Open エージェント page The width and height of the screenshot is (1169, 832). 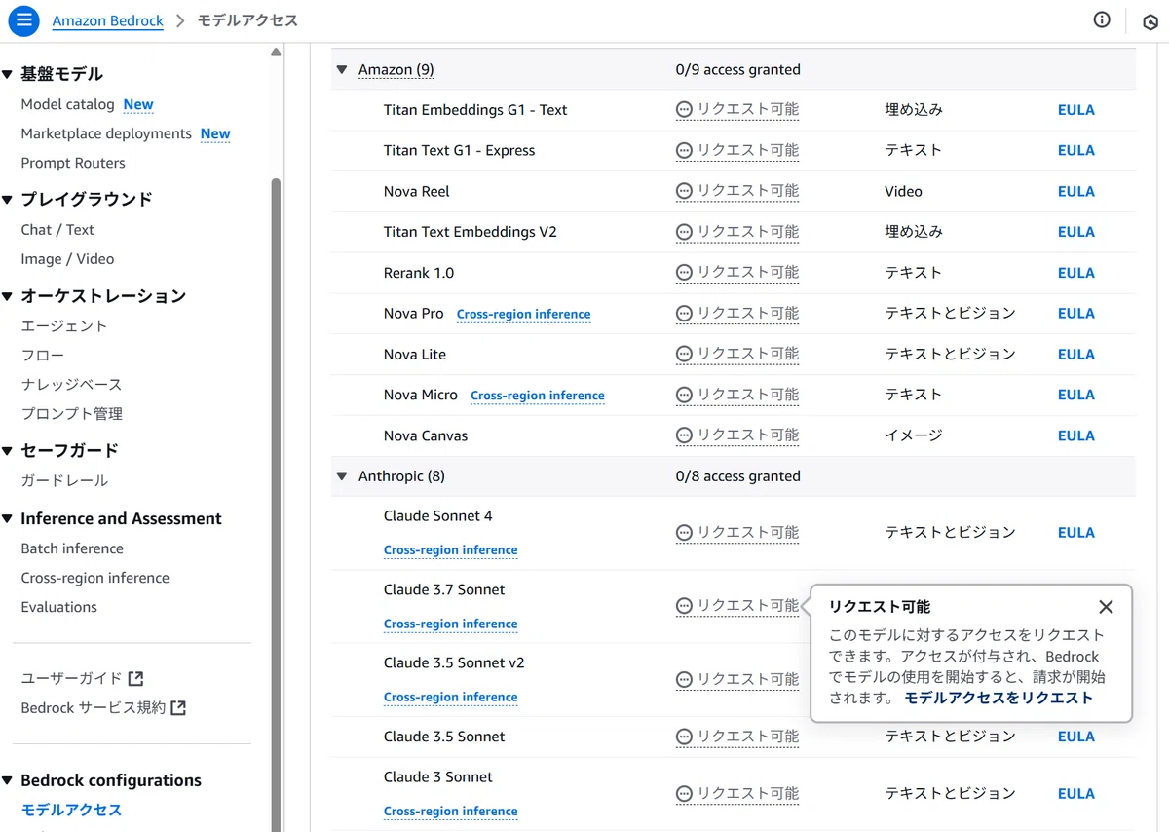coord(64,326)
